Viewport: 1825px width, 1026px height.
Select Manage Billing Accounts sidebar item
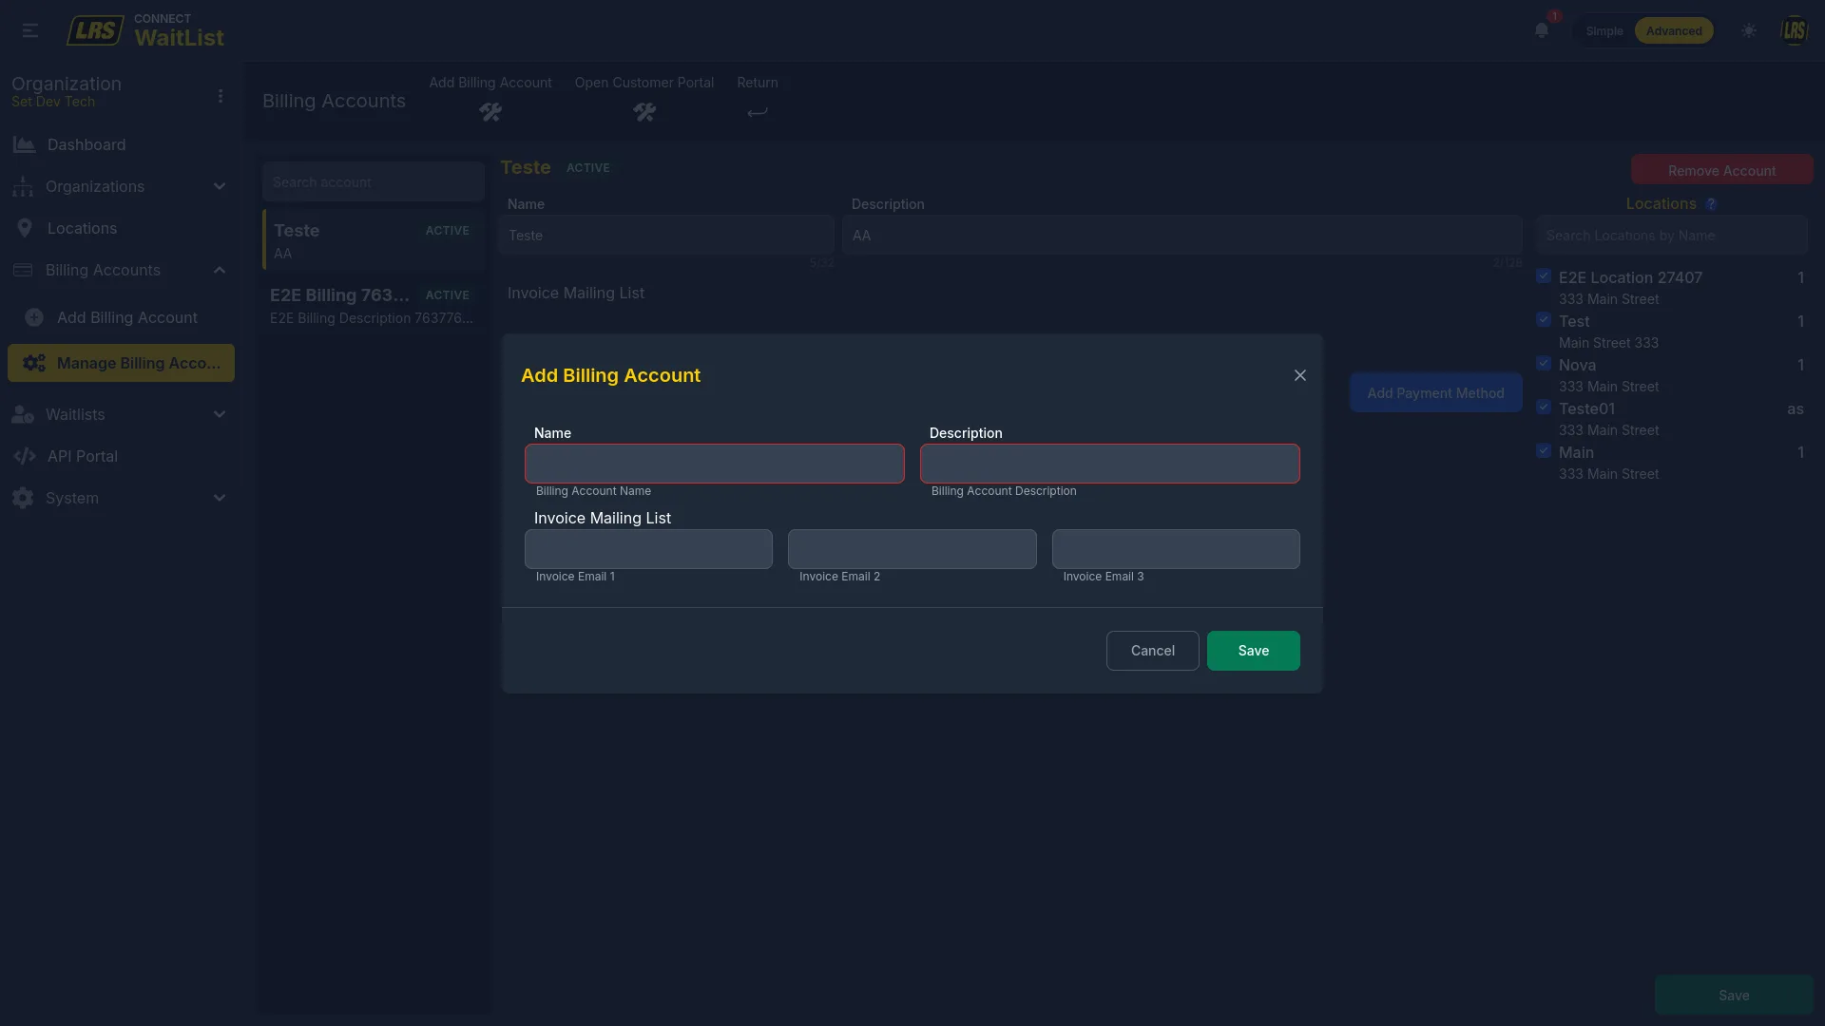click(x=121, y=363)
